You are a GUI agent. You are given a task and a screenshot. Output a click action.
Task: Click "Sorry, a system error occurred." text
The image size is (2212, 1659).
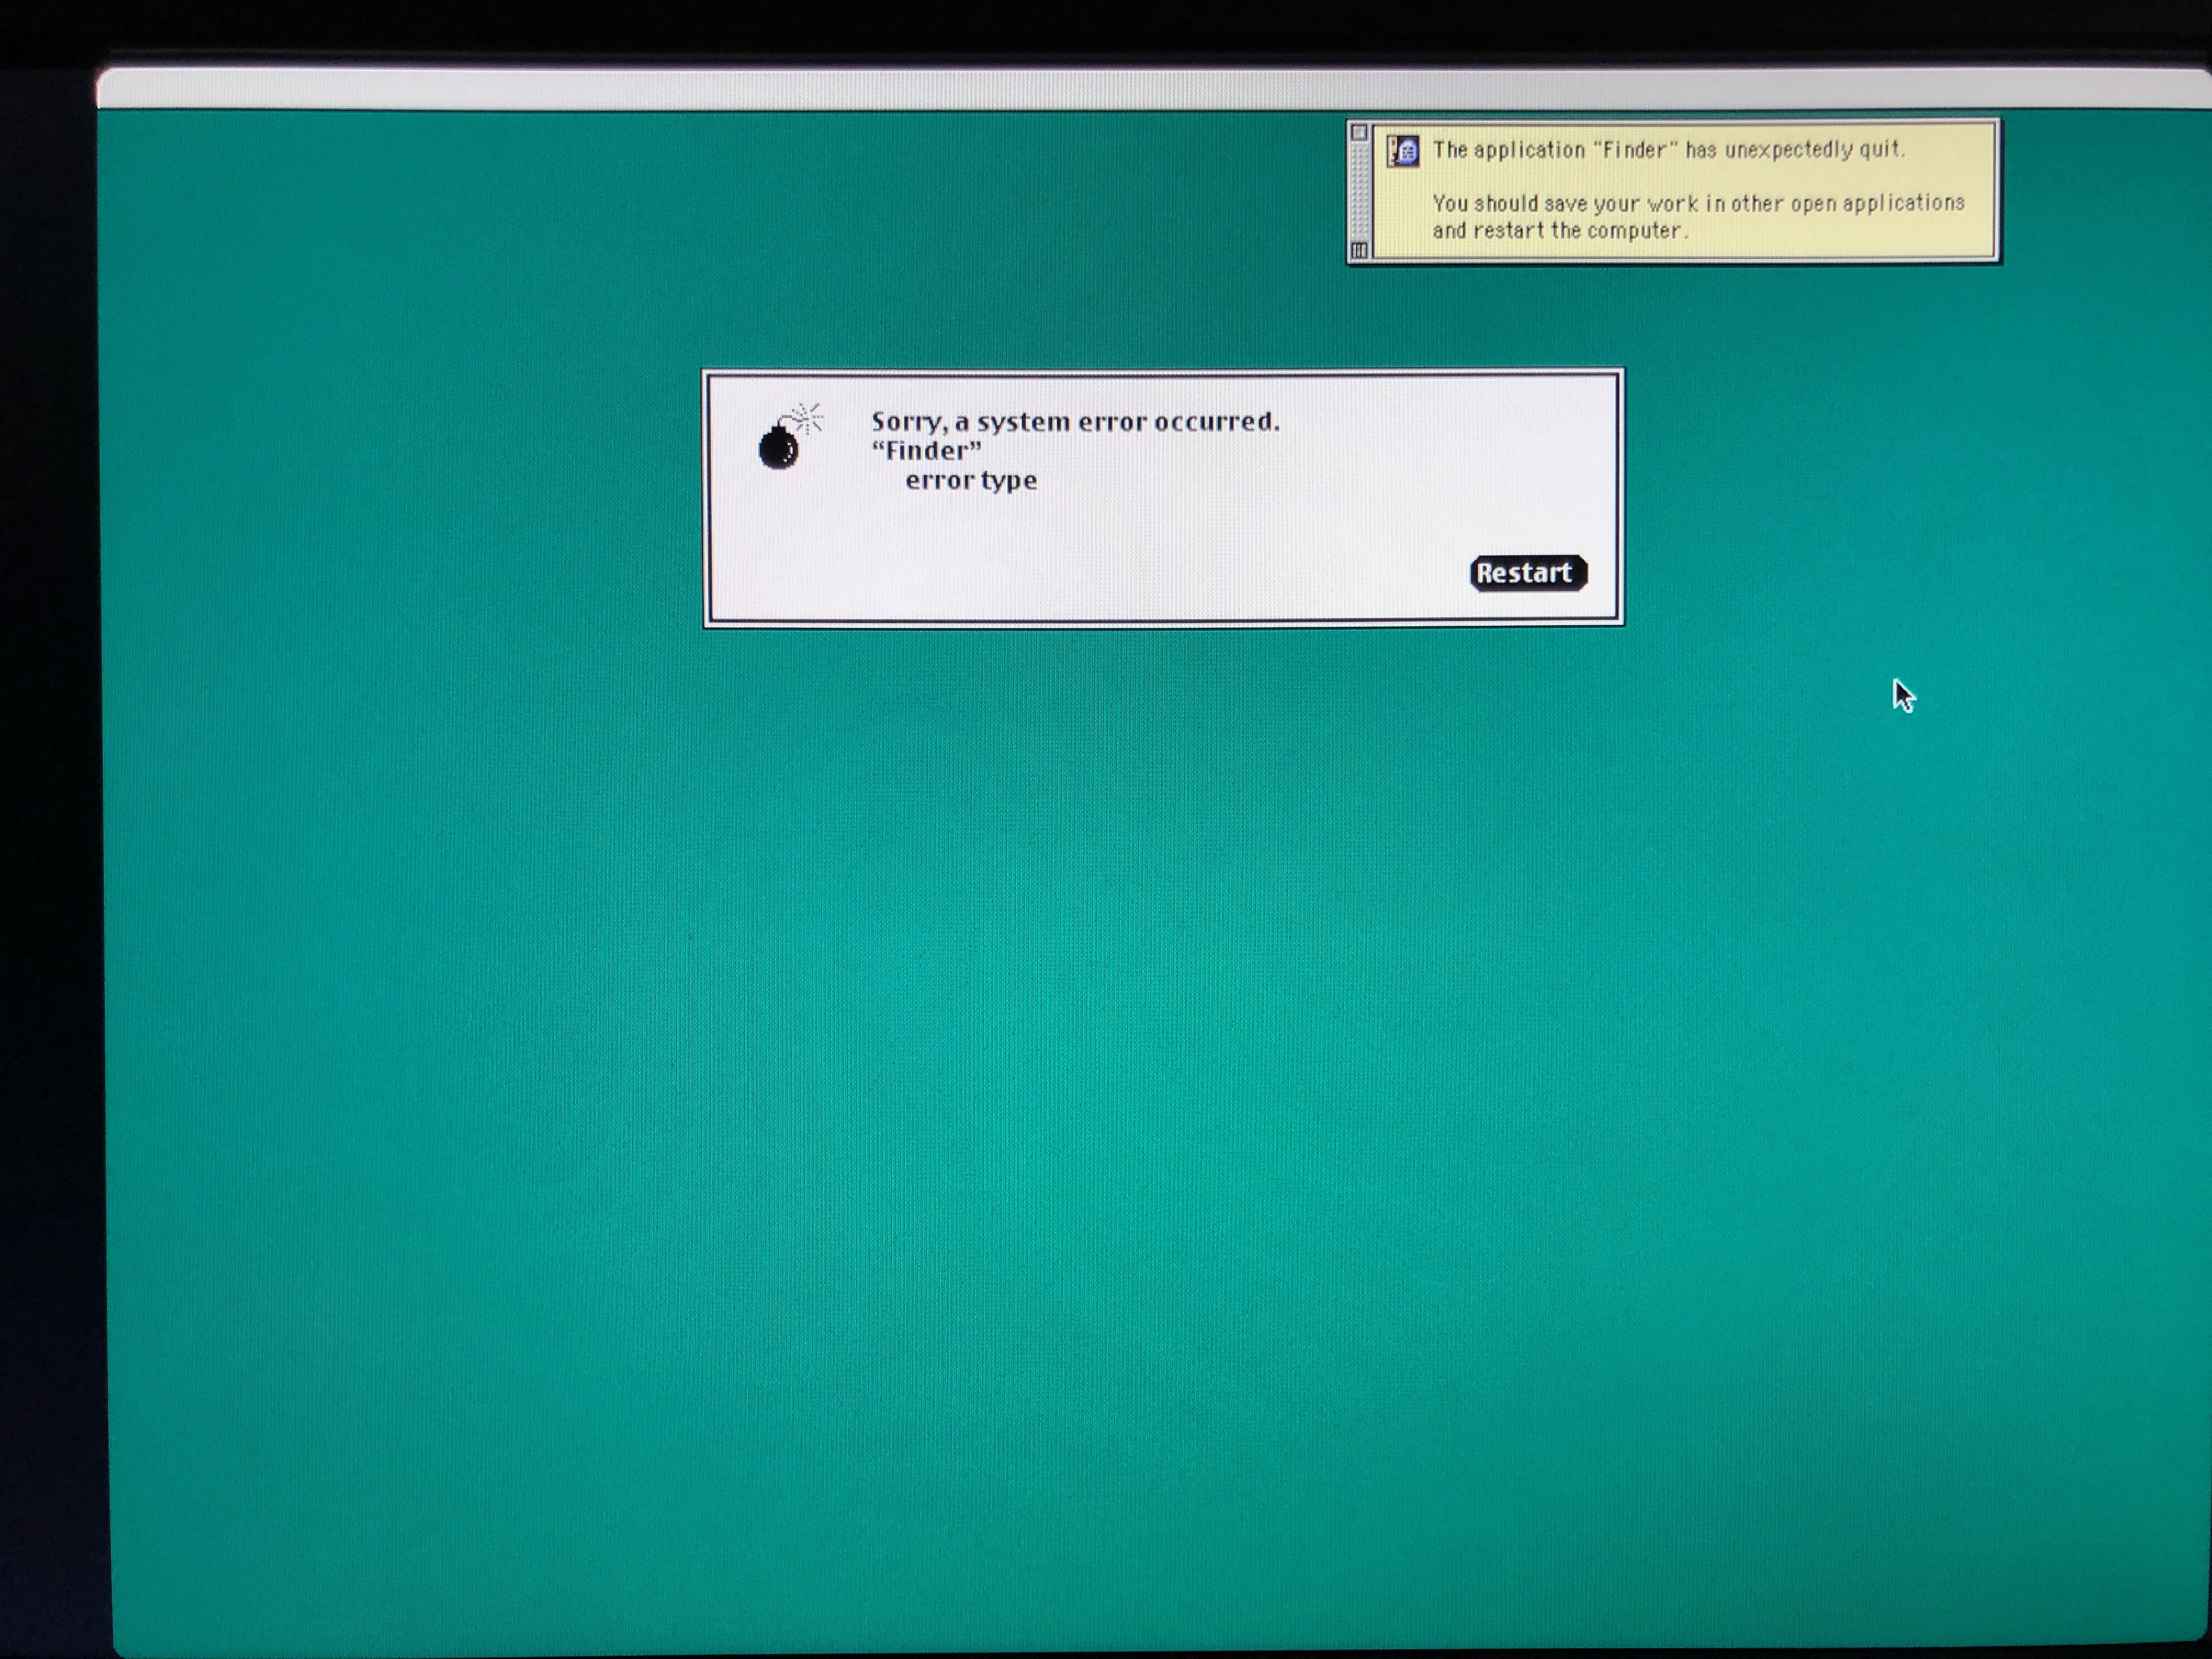pos(1074,422)
